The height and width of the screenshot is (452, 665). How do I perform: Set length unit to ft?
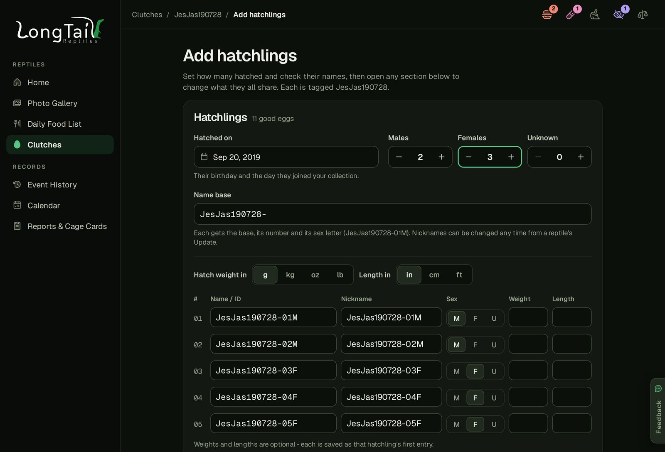459,275
